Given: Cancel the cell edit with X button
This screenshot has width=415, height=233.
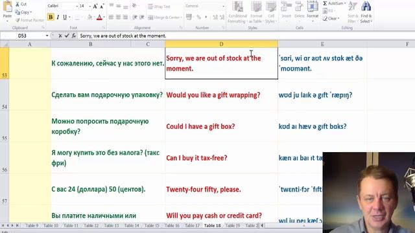Looking at the screenshot, I should [60, 36].
